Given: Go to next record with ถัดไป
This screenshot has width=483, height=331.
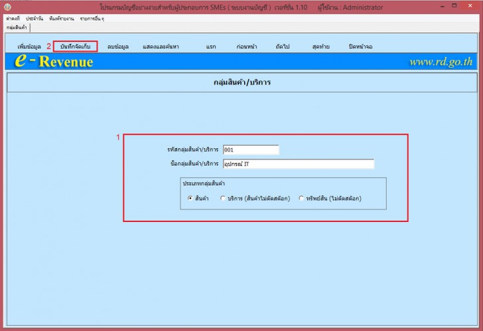Looking at the screenshot, I should [283, 47].
